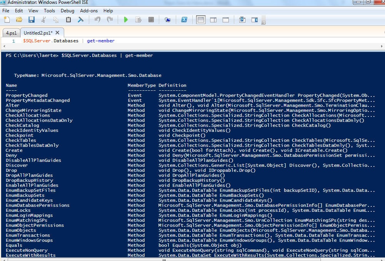Click the Create method name

point(14,150)
